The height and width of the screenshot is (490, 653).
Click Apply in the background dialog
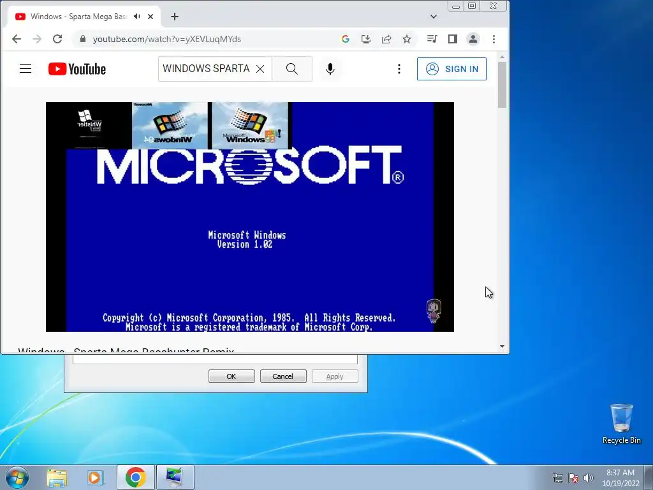(x=335, y=376)
